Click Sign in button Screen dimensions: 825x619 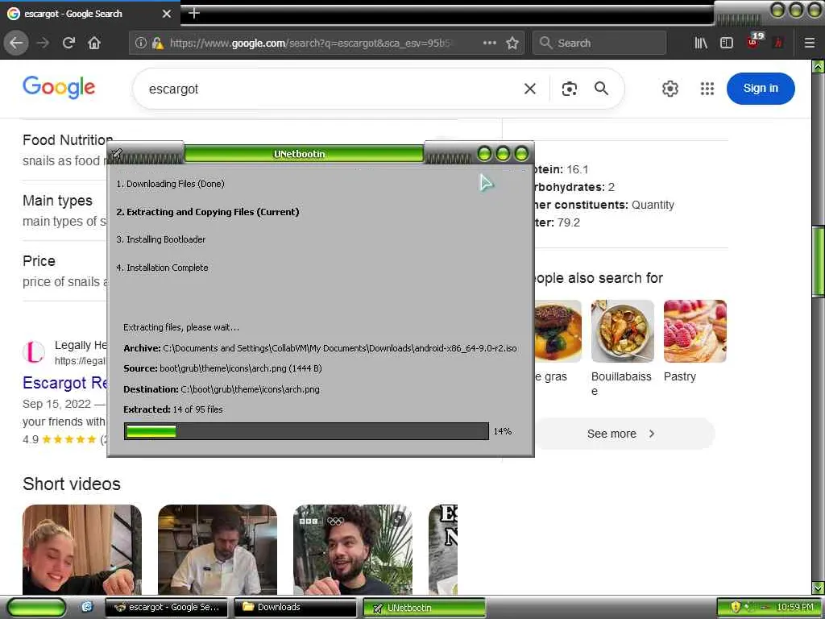coord(761,89)
